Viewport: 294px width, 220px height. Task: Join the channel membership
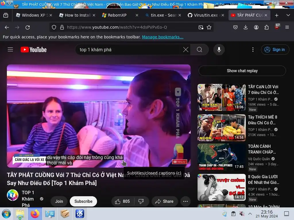click(x=59, y=201)
